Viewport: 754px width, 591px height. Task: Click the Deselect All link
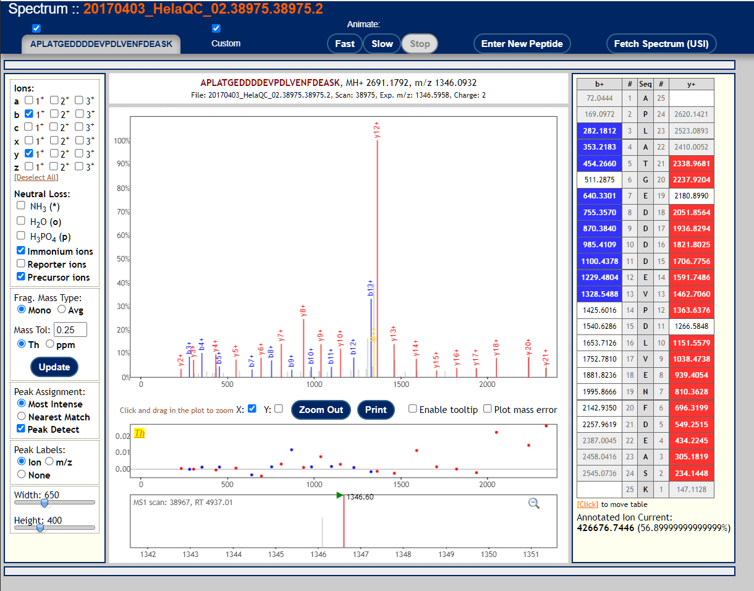pyautogui.click(x=36, y=177)
